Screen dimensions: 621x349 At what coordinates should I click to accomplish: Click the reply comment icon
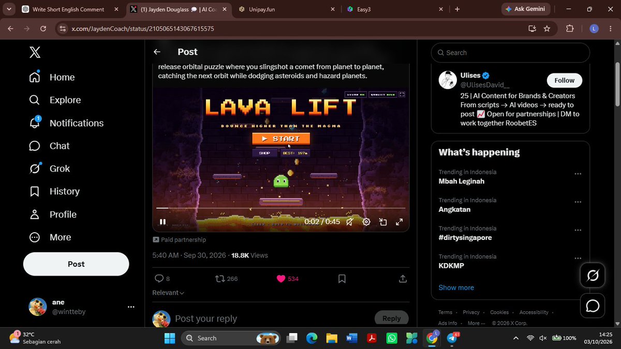coord(159,279)
